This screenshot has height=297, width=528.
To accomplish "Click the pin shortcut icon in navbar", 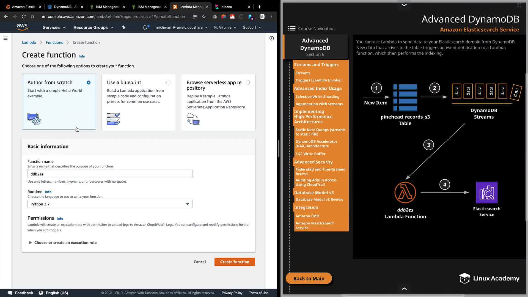I will point(124,27).
